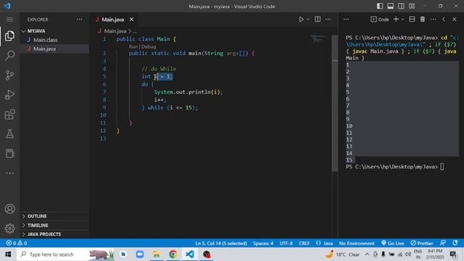This screenshot has height=261, width=464.
Task: Open Chrome from the taskbar
Action: (173, 254)
